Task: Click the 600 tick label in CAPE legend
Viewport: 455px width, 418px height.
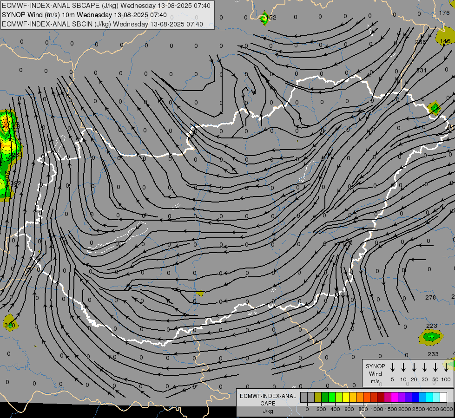Action: pos(349,409)
